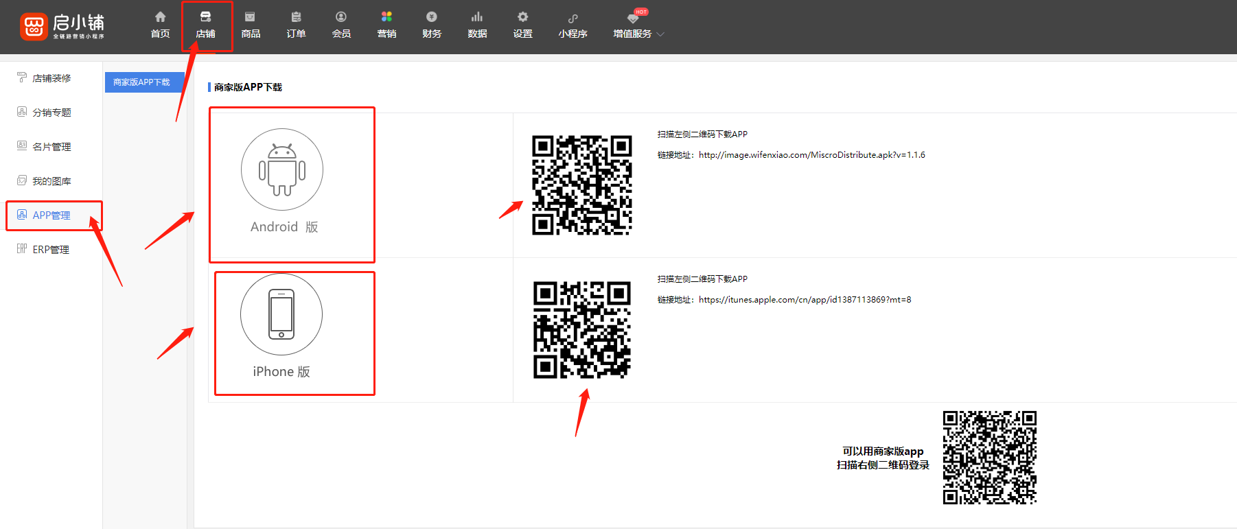Select the 商家版APP下载 tab
The image size is (1237, 529).
coord(144,82)
